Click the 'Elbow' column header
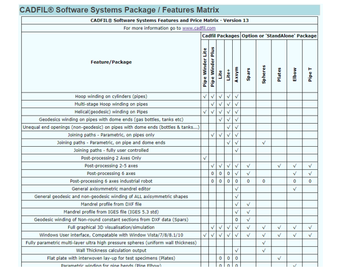Image resolution: width=341 pixels, height=278 pixels. [295, 74]
